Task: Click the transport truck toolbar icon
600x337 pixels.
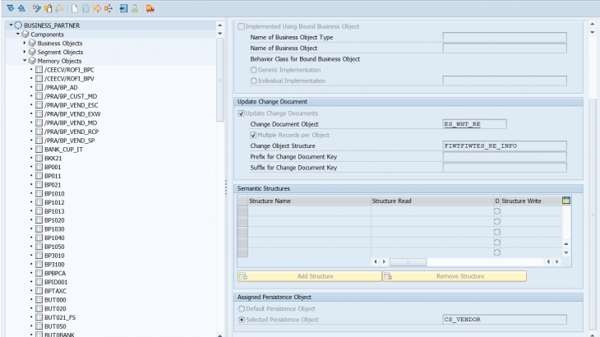Action: (150, 8)
